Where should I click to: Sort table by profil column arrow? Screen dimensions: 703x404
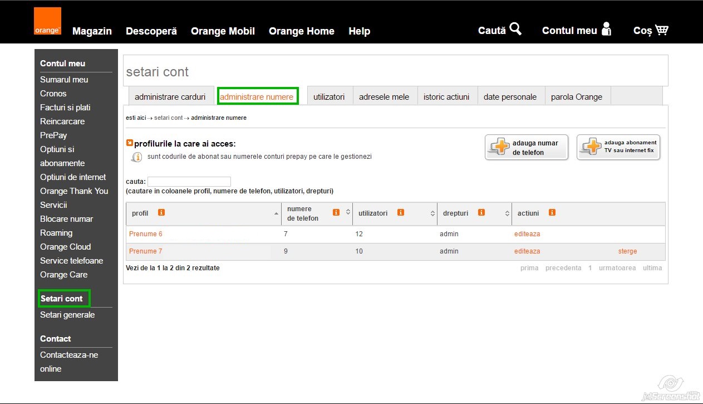click(x=277, y=214)
